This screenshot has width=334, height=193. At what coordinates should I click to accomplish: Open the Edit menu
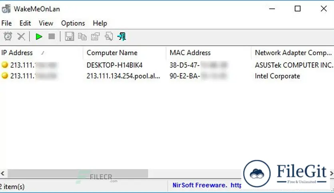(x=25, y=23)
